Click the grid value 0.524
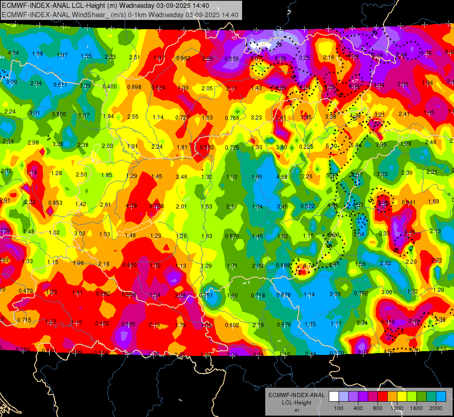This screenshot has height=417, width=454. click(159, 88)
